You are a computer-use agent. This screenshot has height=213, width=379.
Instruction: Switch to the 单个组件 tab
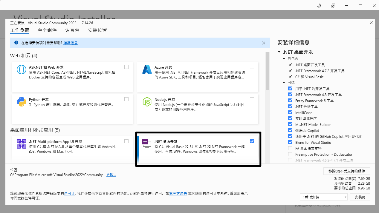(x=47, y=30)
